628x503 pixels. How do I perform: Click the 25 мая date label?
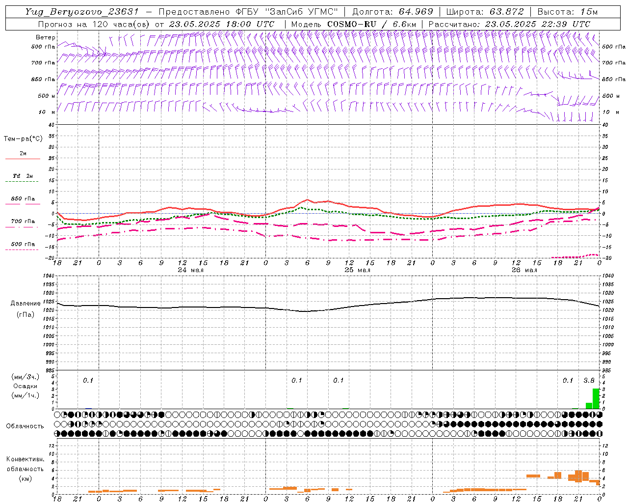pyautogui.click(x=357, y=270)
